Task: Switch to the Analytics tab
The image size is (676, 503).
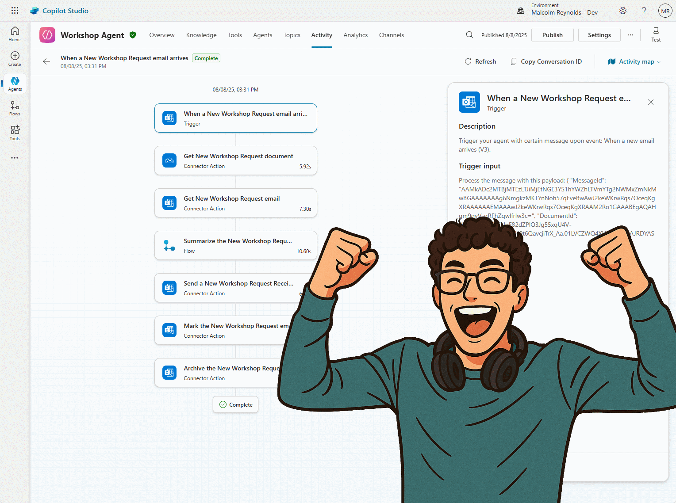Action: (355, 35)
